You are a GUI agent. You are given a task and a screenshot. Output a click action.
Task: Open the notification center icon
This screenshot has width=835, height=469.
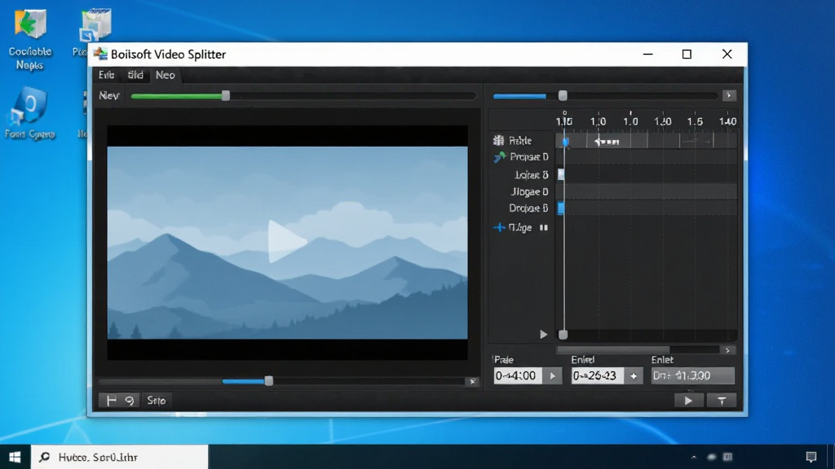(811, 457)
